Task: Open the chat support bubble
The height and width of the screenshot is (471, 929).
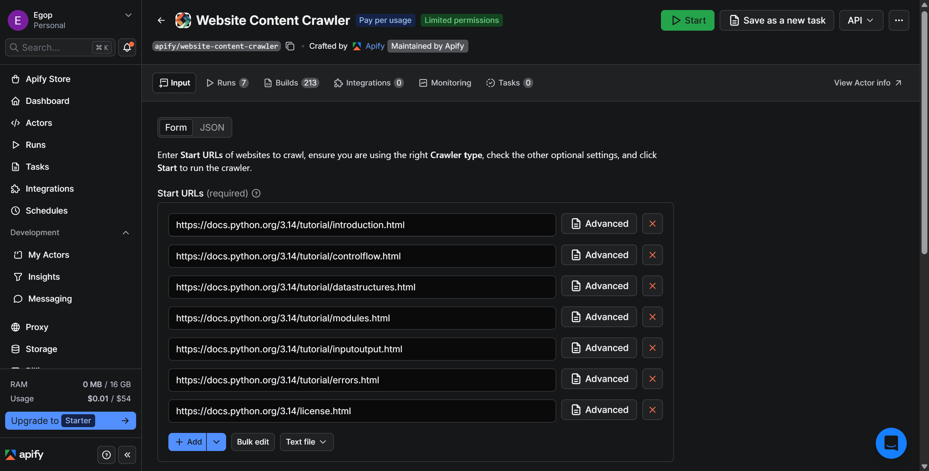Action: (x=891, y=443)
